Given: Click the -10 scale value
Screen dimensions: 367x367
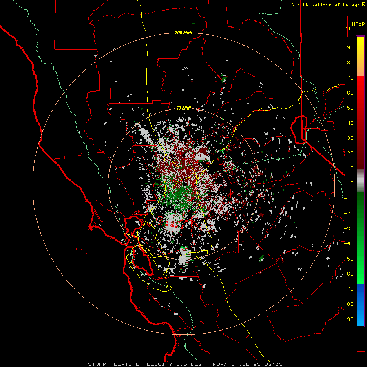Looking at the screenshot, I should tap(349, 199).
